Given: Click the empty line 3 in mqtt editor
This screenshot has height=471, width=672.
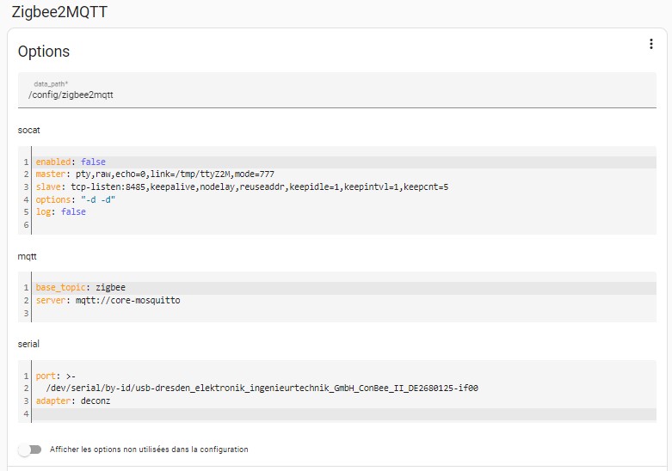Looking at the screenshot, I should [343, 313].
